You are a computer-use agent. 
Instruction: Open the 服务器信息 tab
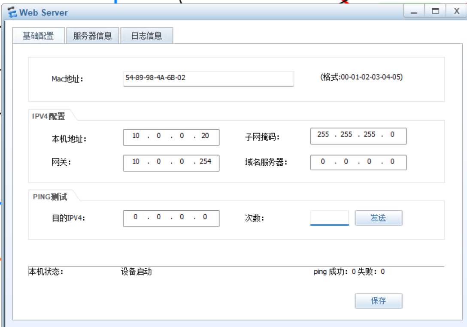[x=92, y=36]
